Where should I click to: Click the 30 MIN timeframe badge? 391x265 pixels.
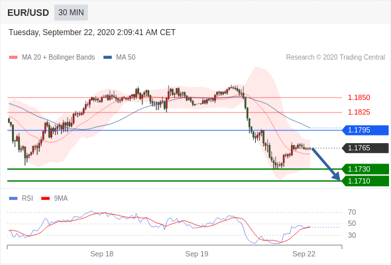[x=71, y=13]
